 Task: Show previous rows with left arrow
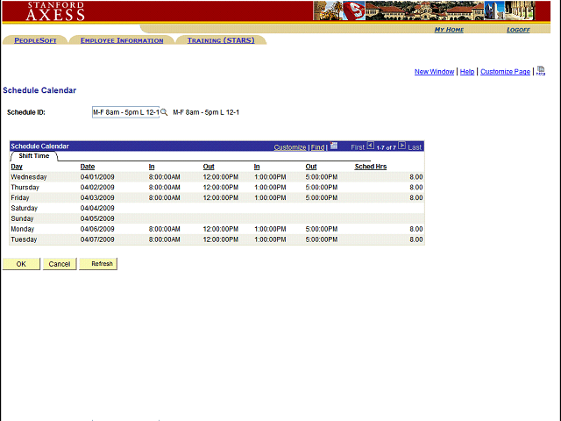click(370, 146)
